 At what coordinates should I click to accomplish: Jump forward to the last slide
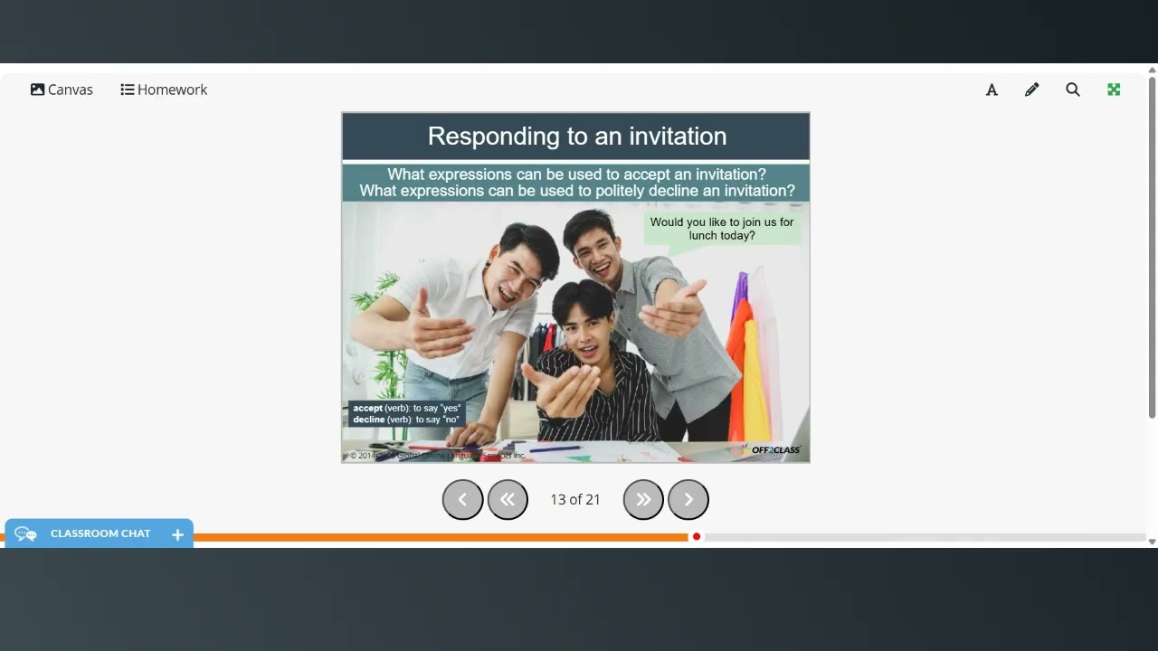[x=643, y=499]
